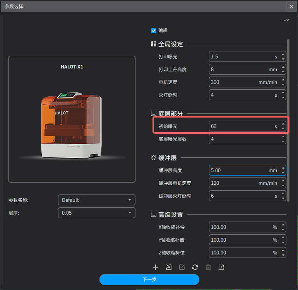Screen dimensions: 298x290
Task: Click the 底层曝光层数 input field
Action: pos(247,139)
